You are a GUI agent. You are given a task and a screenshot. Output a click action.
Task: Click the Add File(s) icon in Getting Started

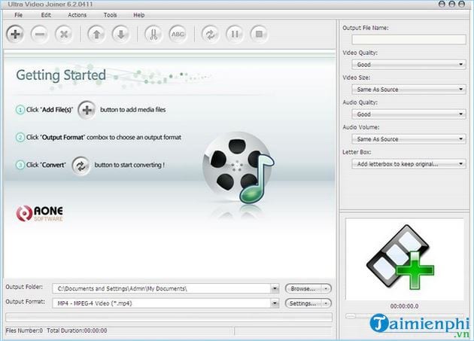pyautogui.click(x=87, y=110)
